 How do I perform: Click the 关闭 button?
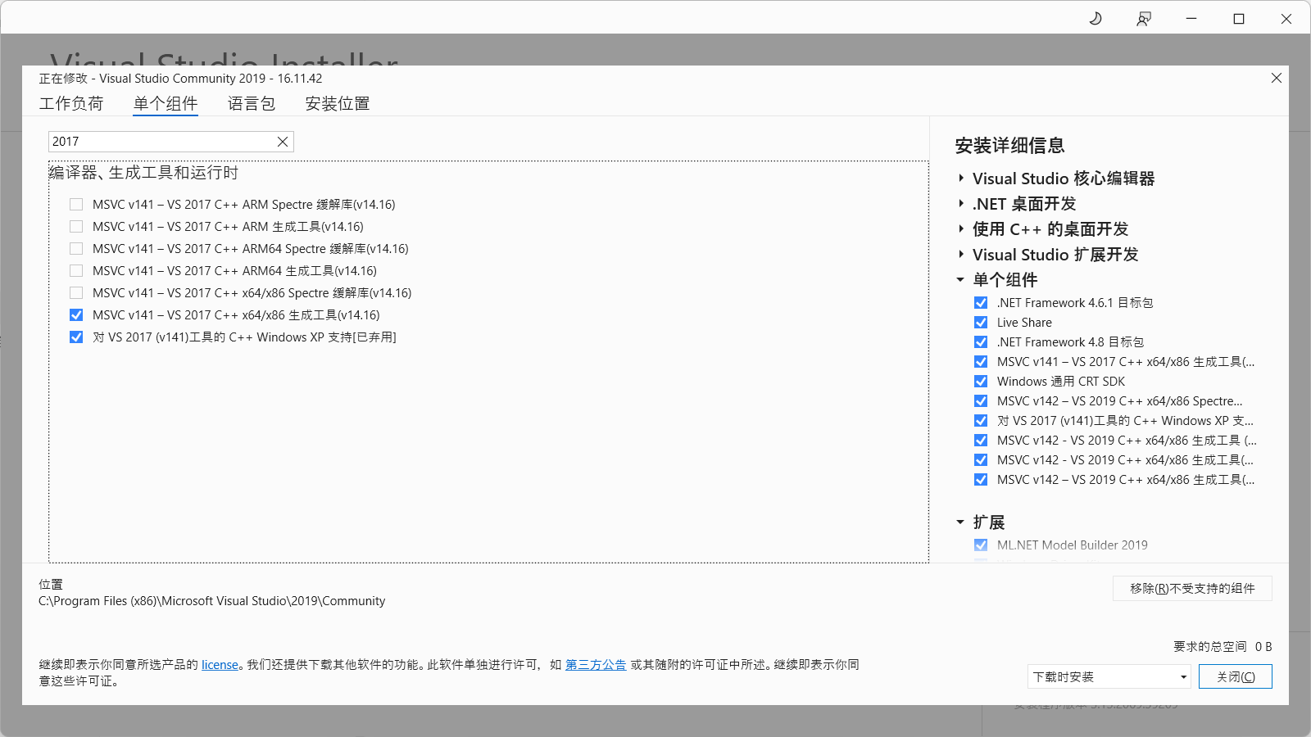click(1235, 677)
